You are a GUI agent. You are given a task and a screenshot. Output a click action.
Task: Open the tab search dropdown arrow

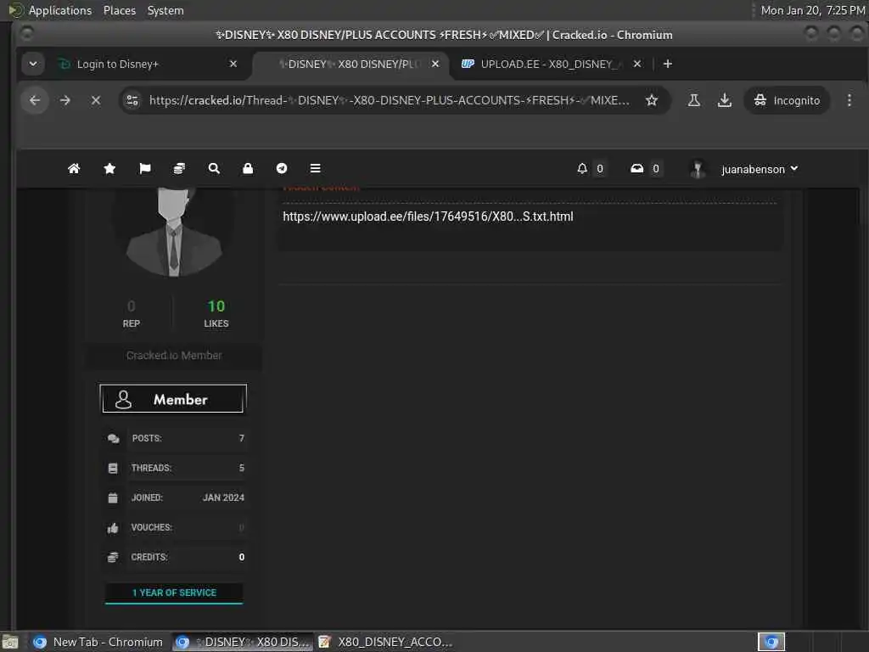(33, 64)
